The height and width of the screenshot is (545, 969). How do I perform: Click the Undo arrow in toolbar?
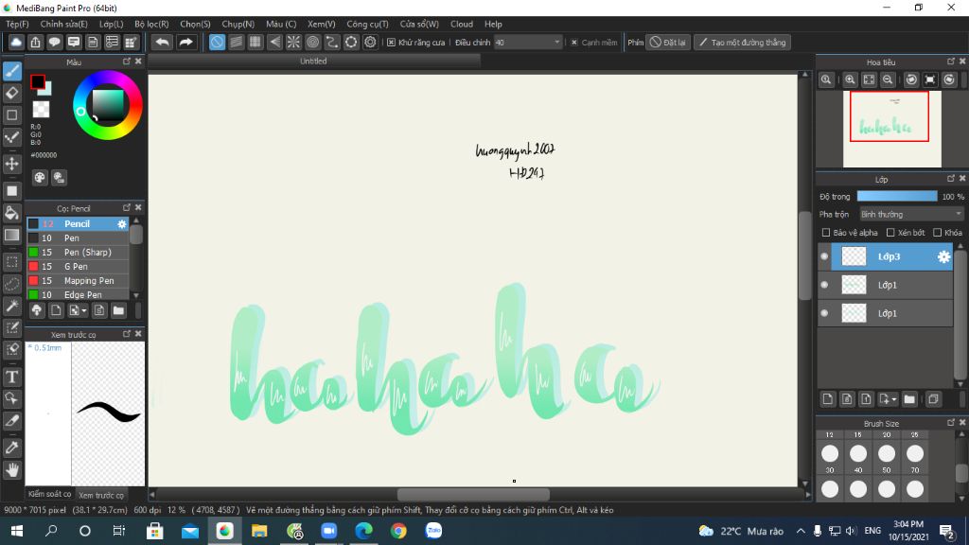162,42
